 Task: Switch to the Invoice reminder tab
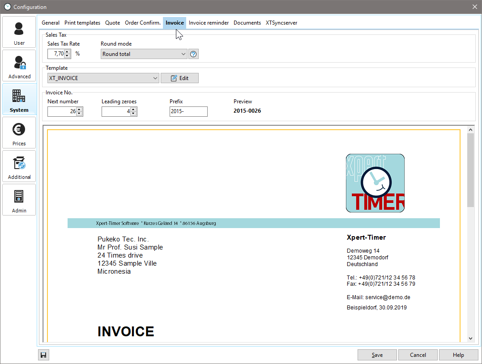[x=209, y=23]
